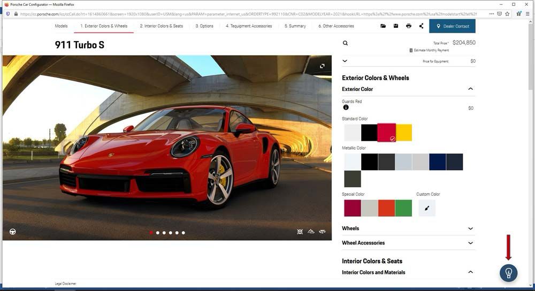Image resolution: width=535 pixels, height=291 pixels.
Task: Choose the white standard color swatch
Action: 353,132
